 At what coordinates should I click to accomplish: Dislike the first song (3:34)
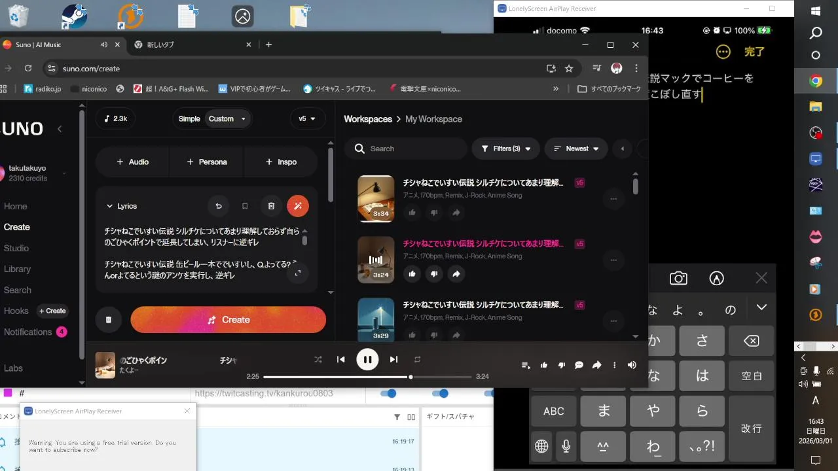[434, 212]
